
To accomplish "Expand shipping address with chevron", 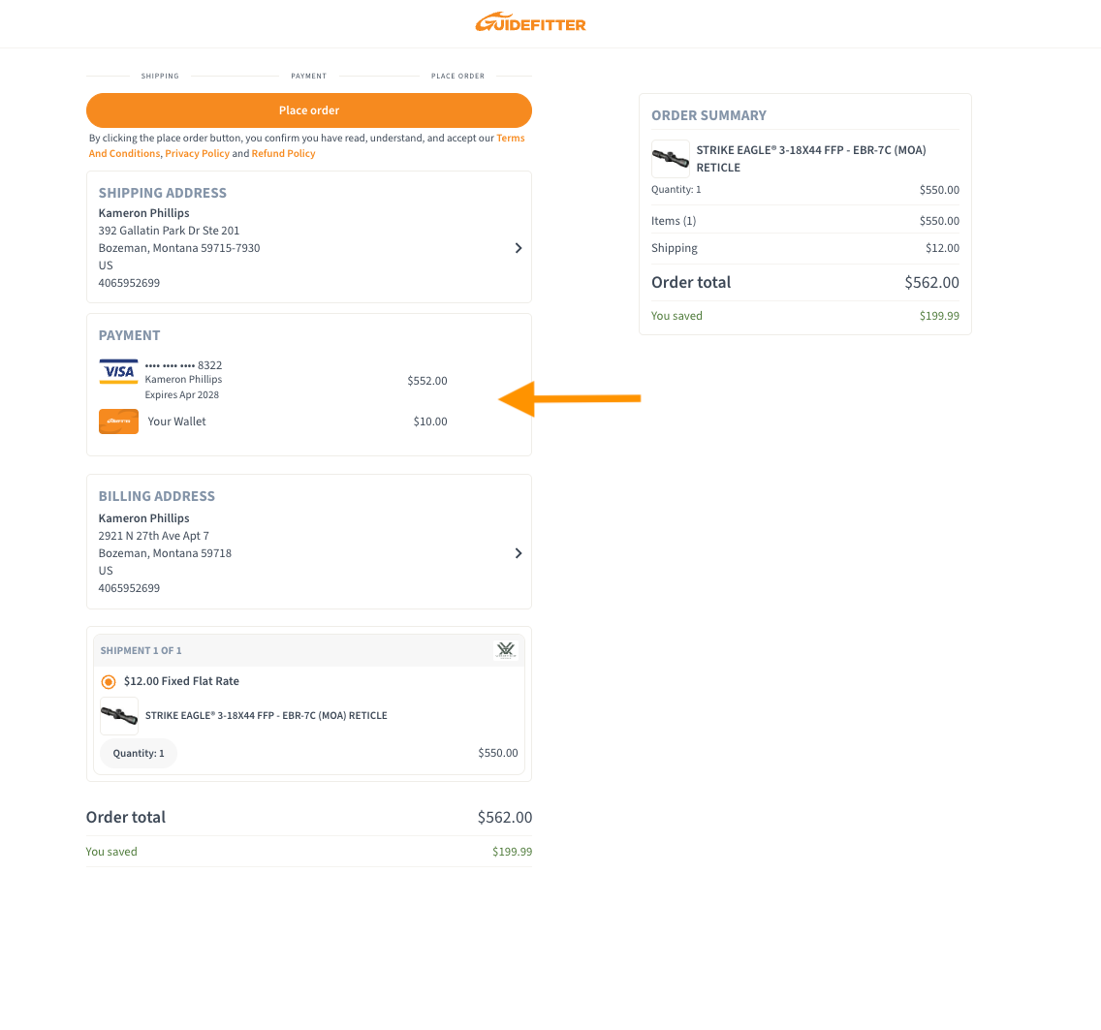I will [x=519, y=248].
